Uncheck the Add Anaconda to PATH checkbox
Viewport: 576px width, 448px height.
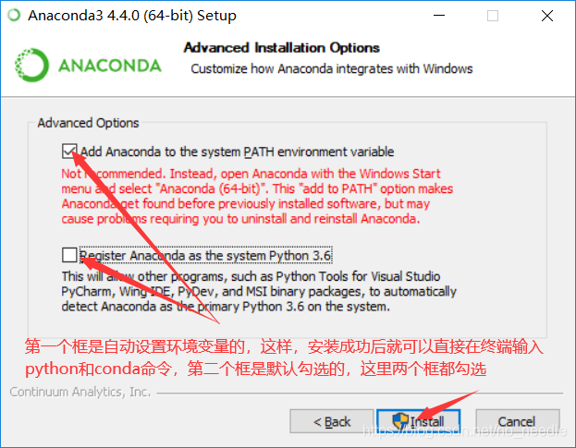click(x=69, y=151)
